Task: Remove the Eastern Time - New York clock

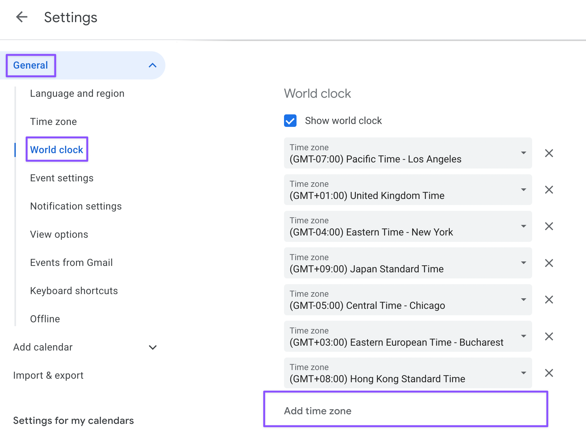Action: [549, 226]
